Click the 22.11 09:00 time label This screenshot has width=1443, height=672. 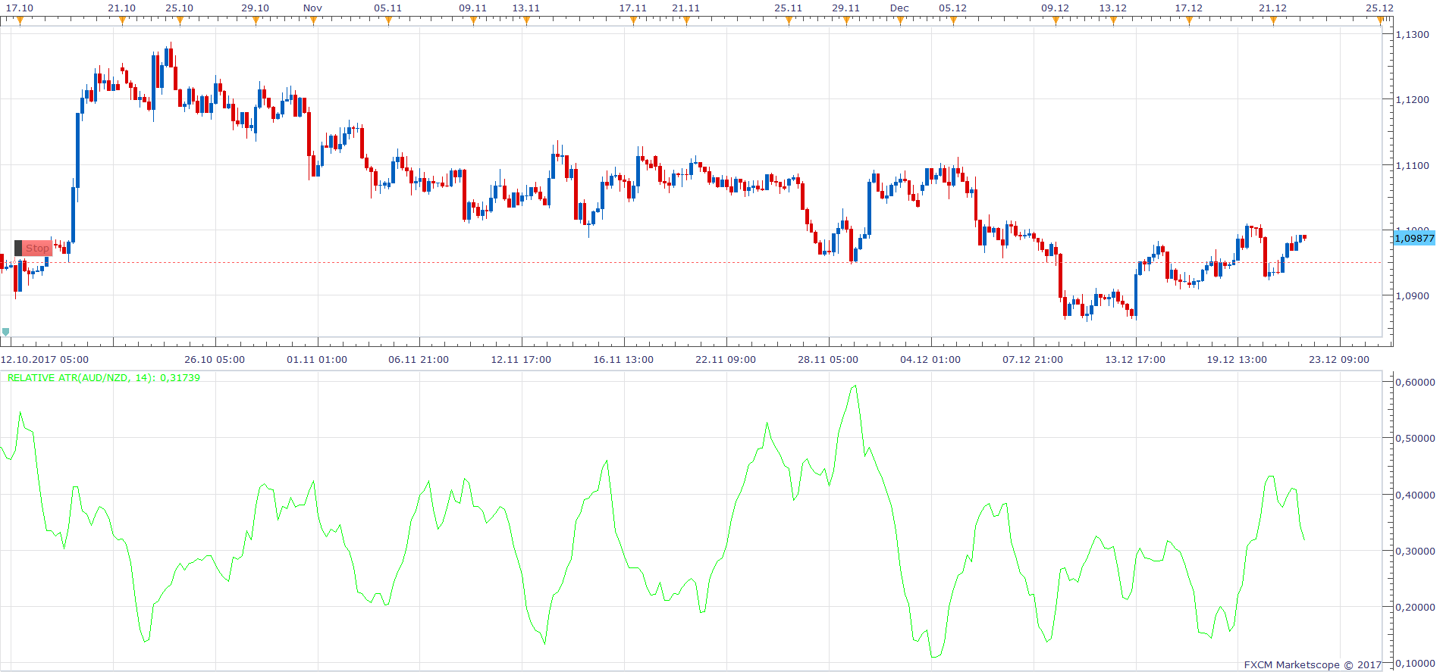point(726,359)
